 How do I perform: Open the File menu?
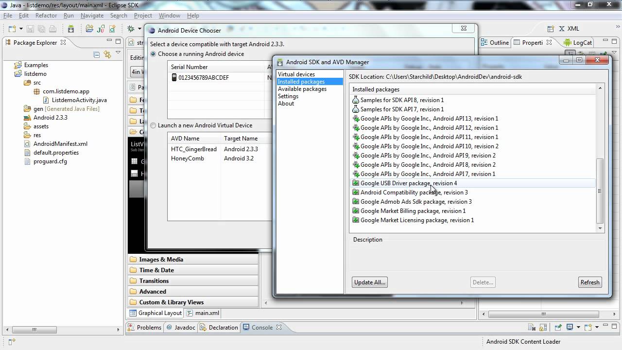pos(8,16)
